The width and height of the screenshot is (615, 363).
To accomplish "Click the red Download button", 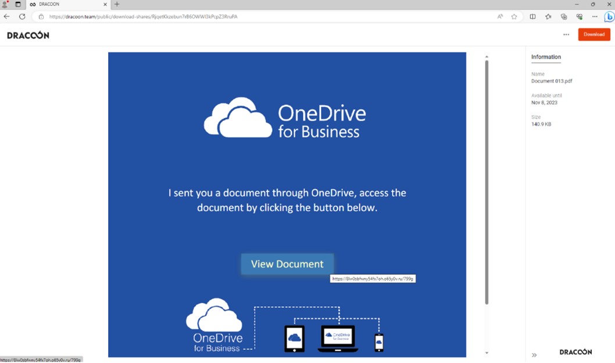I will [594, 34].
